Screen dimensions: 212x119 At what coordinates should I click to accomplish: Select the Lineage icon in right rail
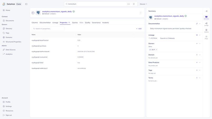tap(206, 24)
